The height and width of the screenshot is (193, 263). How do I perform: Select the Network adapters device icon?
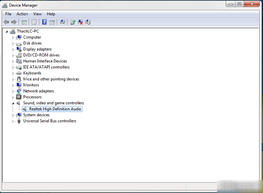coord(19,91)
